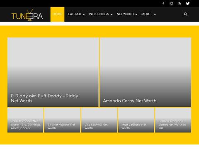Screen dimensions: 199x149
Task: Open Amanda Cerny Net Worth article link
Action: click(x=130, y=101)
